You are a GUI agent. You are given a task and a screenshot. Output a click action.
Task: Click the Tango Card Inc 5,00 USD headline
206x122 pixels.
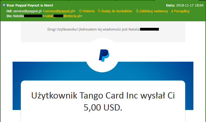click(103, 101)
